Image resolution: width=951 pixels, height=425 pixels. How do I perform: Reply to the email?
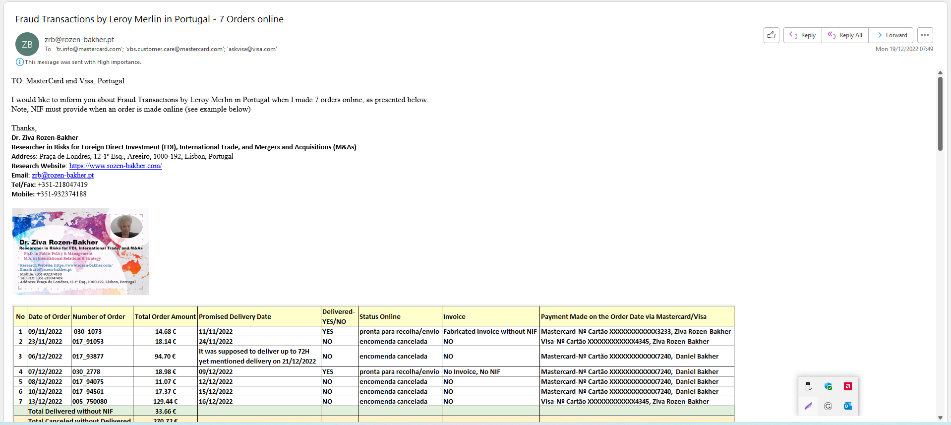(802, 35)
